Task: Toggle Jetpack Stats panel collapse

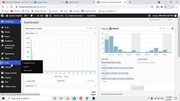Action: pos(168,28)
